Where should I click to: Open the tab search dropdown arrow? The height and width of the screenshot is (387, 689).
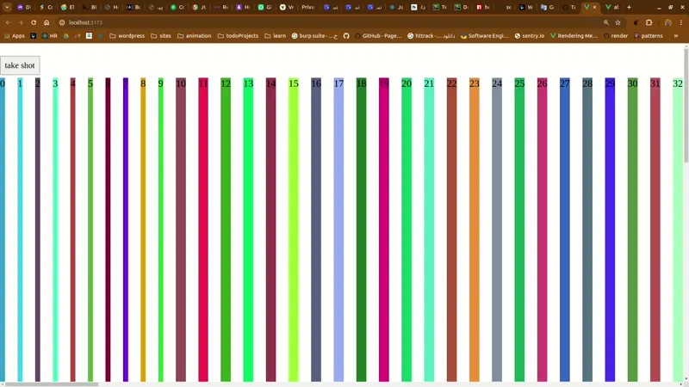7,7
